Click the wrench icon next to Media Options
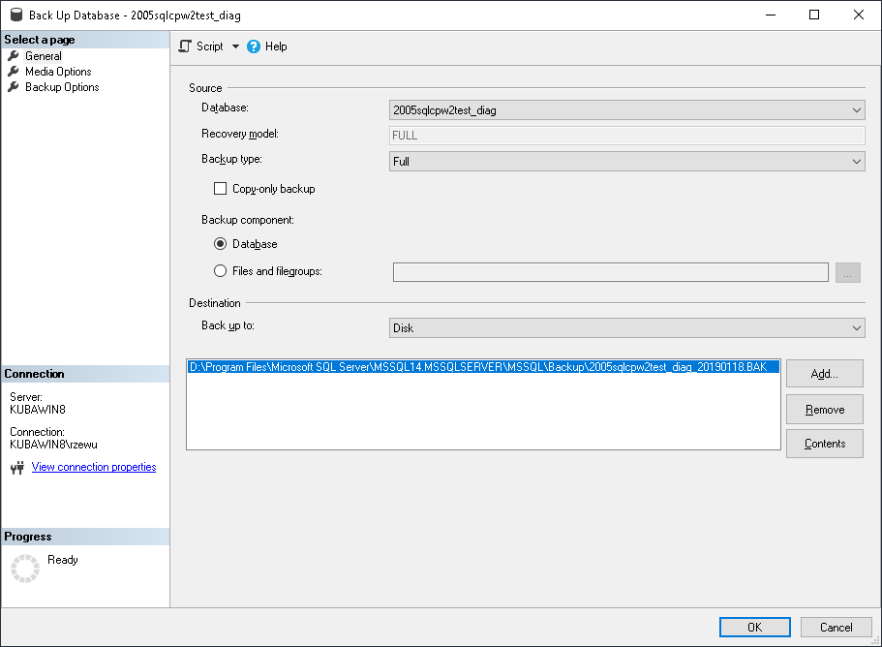 click(x=14, y=72)
